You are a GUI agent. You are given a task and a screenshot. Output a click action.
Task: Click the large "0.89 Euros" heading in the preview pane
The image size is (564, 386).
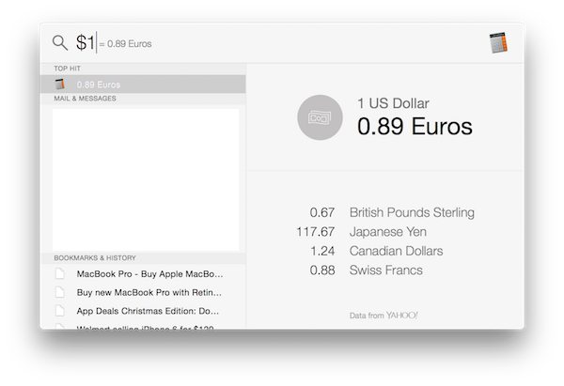click(415, 126)
